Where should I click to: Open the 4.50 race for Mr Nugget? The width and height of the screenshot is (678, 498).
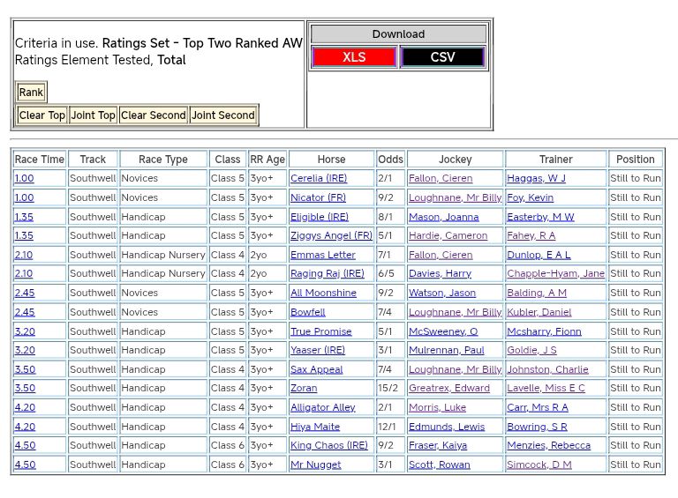click(x=25, y=465)
